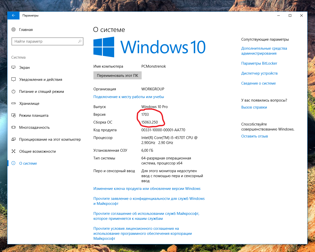The image size is (315, 252).
Task: Click Windows 10 Pro edition value
Action: pos(155,107)
